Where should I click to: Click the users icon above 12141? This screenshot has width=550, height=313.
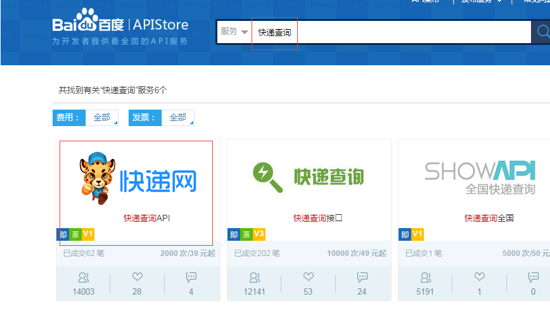coord(255,278)
